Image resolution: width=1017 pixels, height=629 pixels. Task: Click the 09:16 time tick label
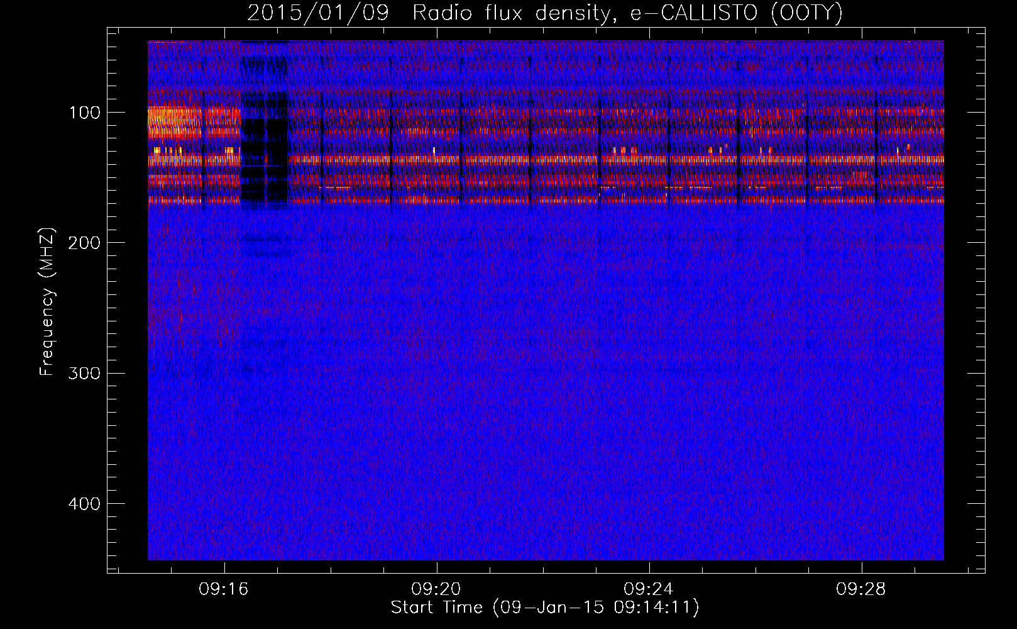coord(224,589)
